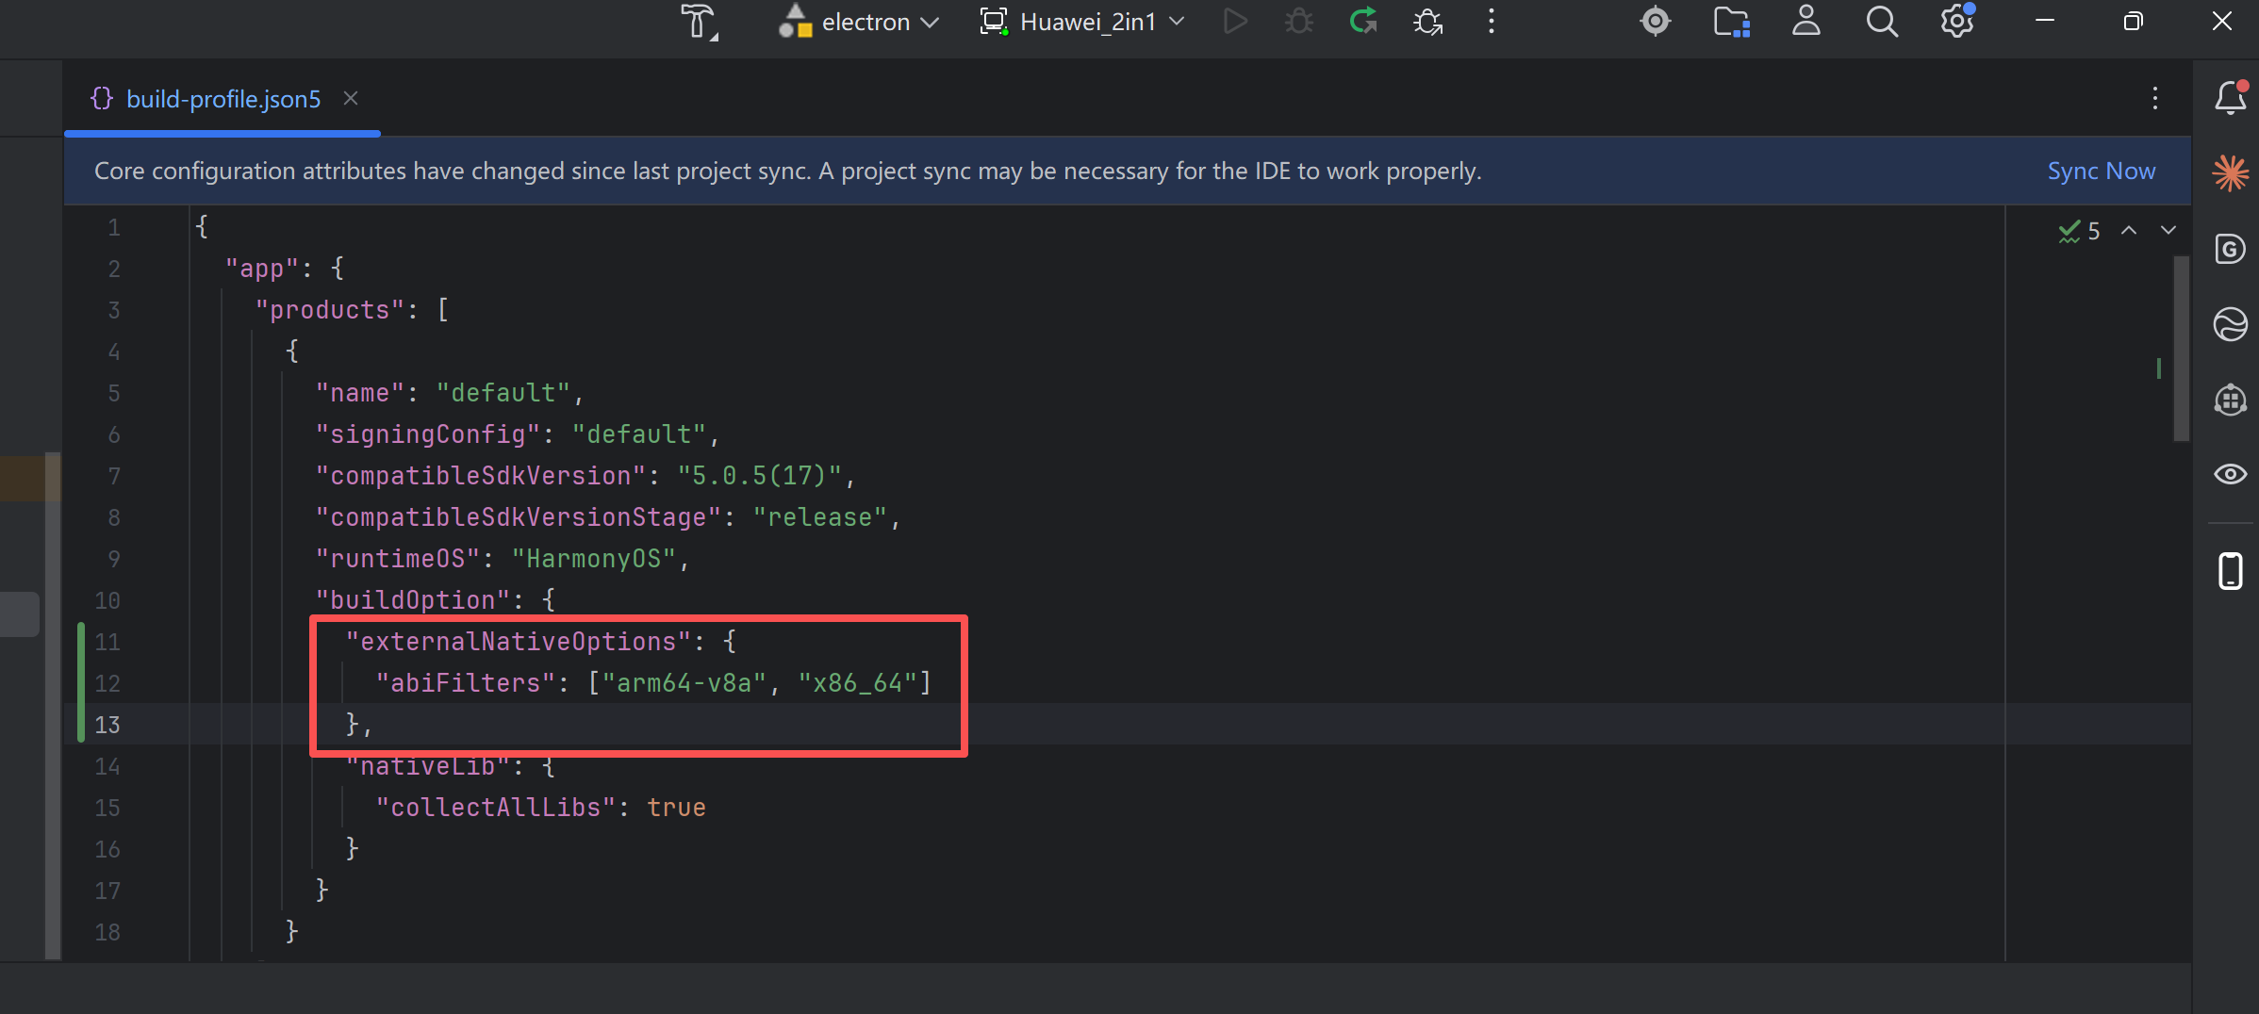Viewport: 2259px width, 1014px height.
Task: Open the globe-shaped sidebar panel
Action: (x=2231, y=324)
